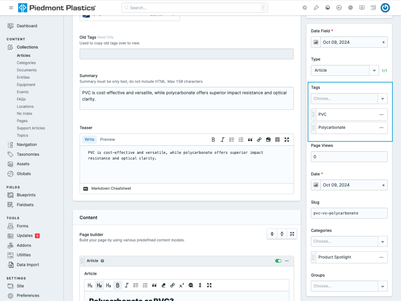Expand the Teaser editor to fullscreen
The image size is (401, 301).
click(287, 139)
